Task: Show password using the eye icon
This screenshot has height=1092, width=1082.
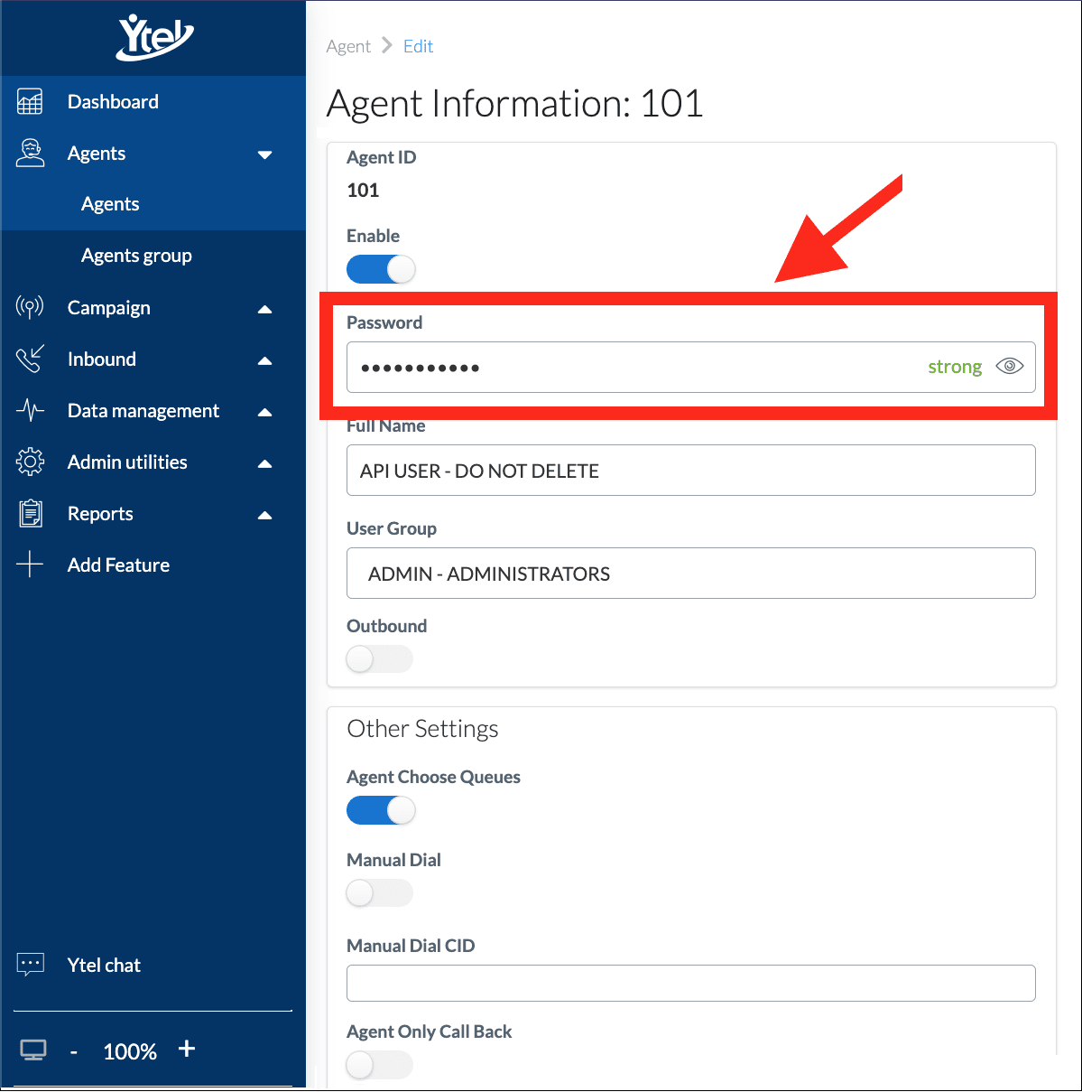Action: pyautogui.click(x=1009, y=367)
